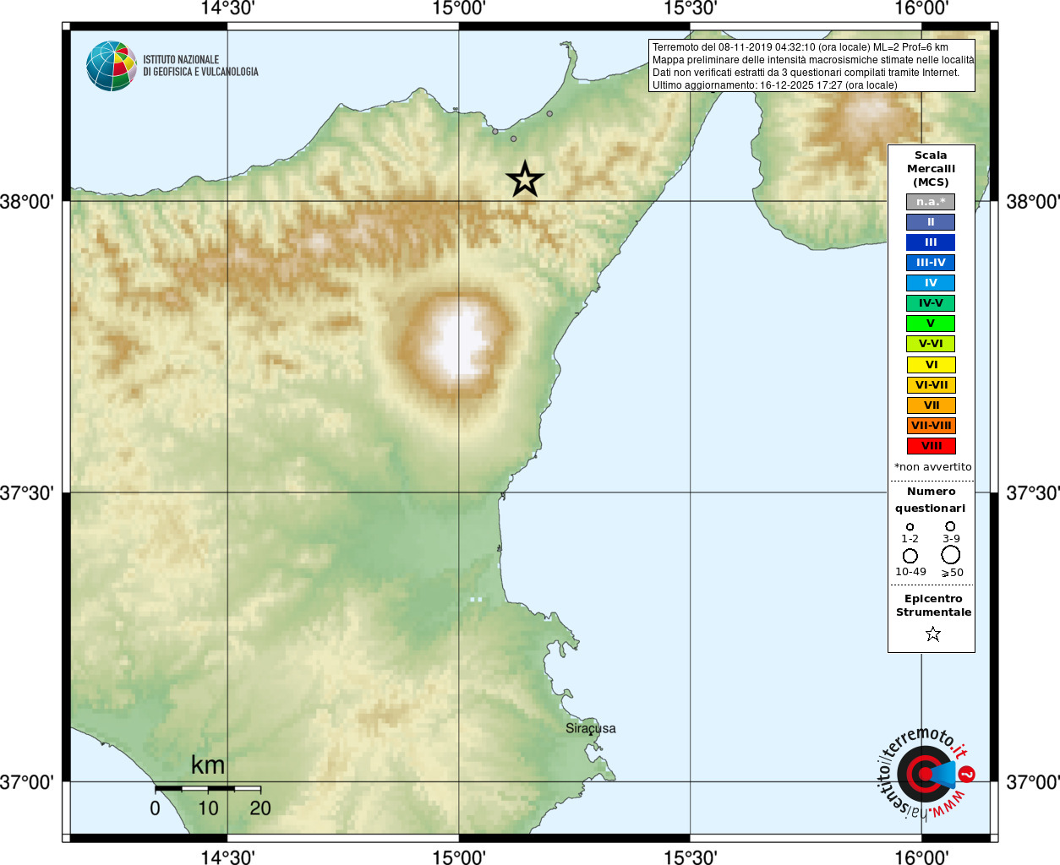1060x865 pixels.
Task: Select the green V intensity swatch
Action: click(x=931, y=324)
